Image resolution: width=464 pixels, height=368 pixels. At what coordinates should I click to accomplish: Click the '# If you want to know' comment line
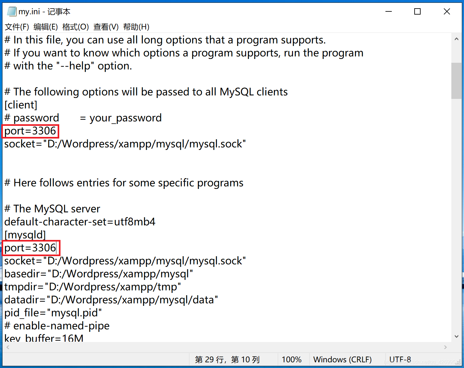184,53
